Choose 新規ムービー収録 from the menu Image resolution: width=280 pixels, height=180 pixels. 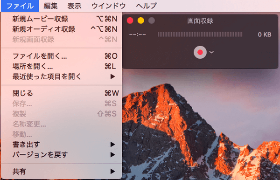pyautogui.click(x=62, y=19)
